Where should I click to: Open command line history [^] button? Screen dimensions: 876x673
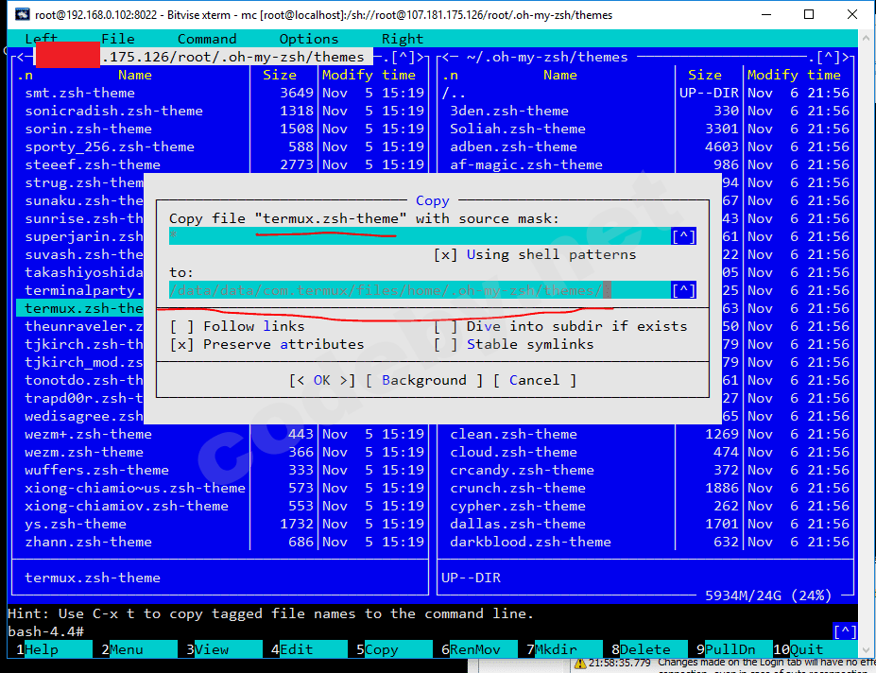click(845, 631)
